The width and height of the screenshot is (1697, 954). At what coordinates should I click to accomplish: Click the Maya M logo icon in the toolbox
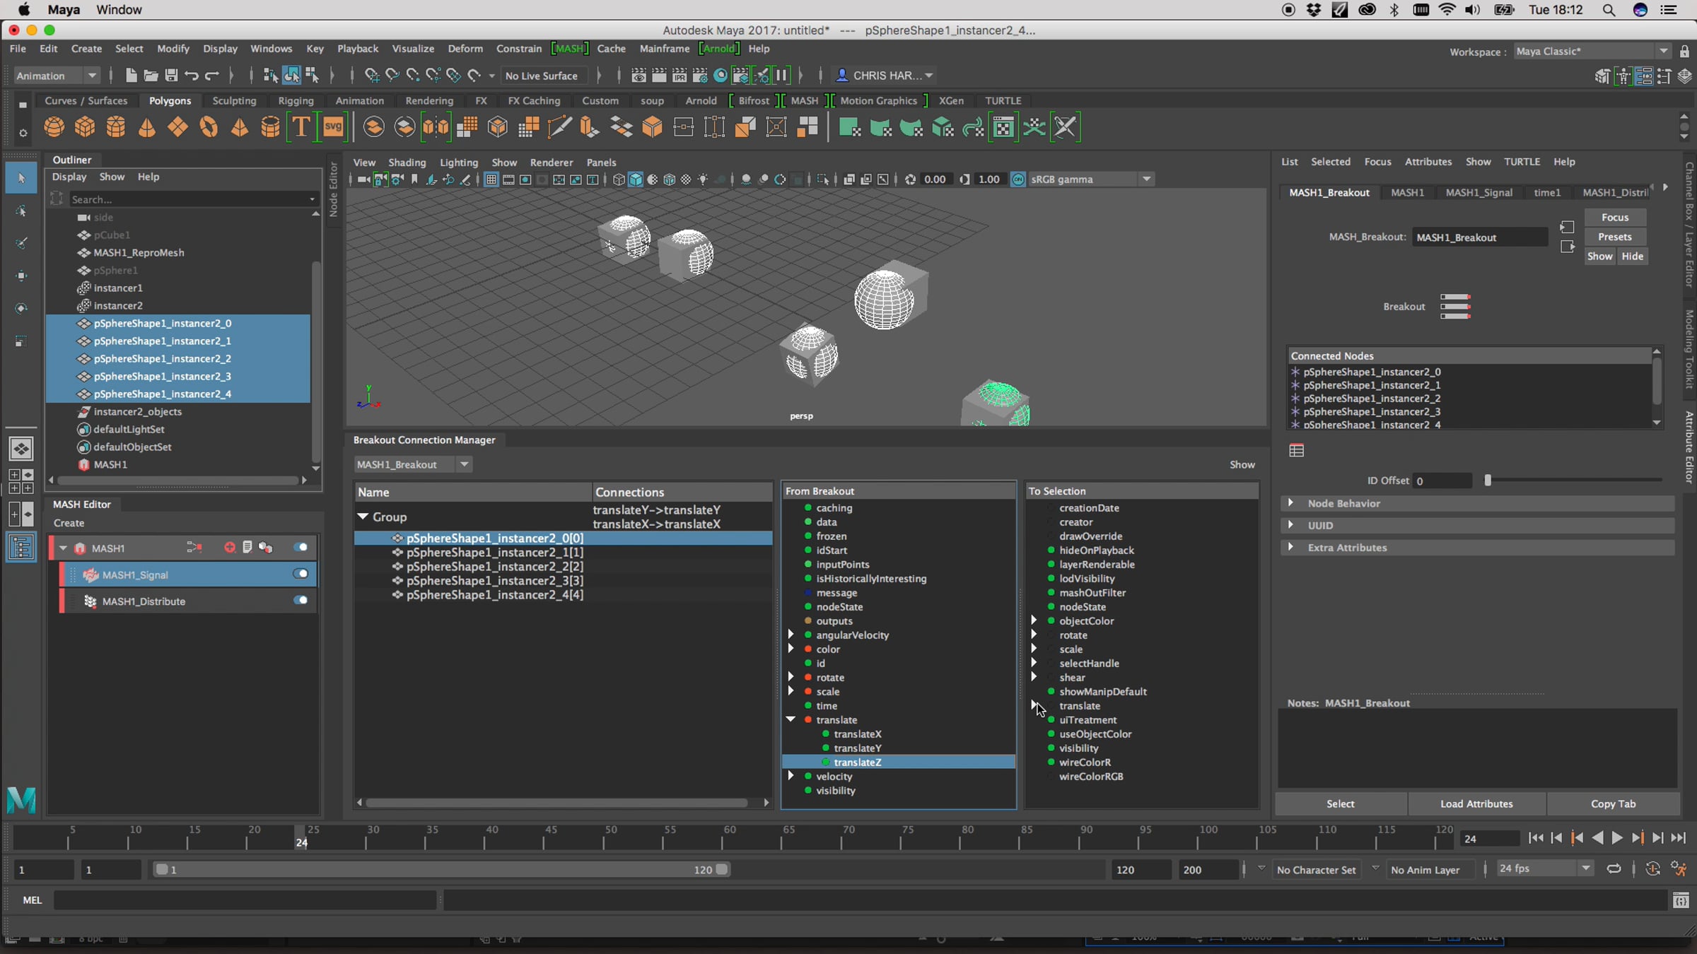pos(21,800)
